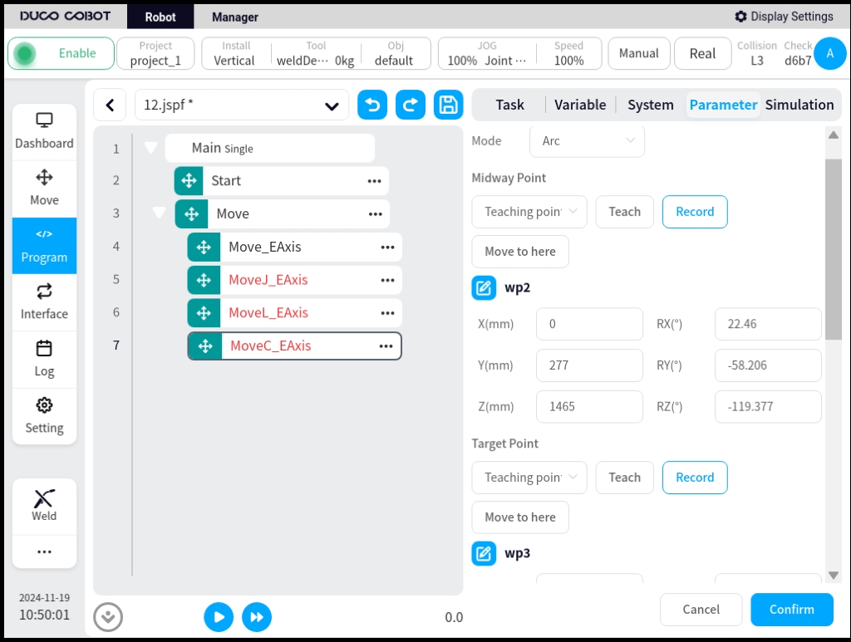Toggle Real robot mode
851x642 pixels.
click(702, 53)
